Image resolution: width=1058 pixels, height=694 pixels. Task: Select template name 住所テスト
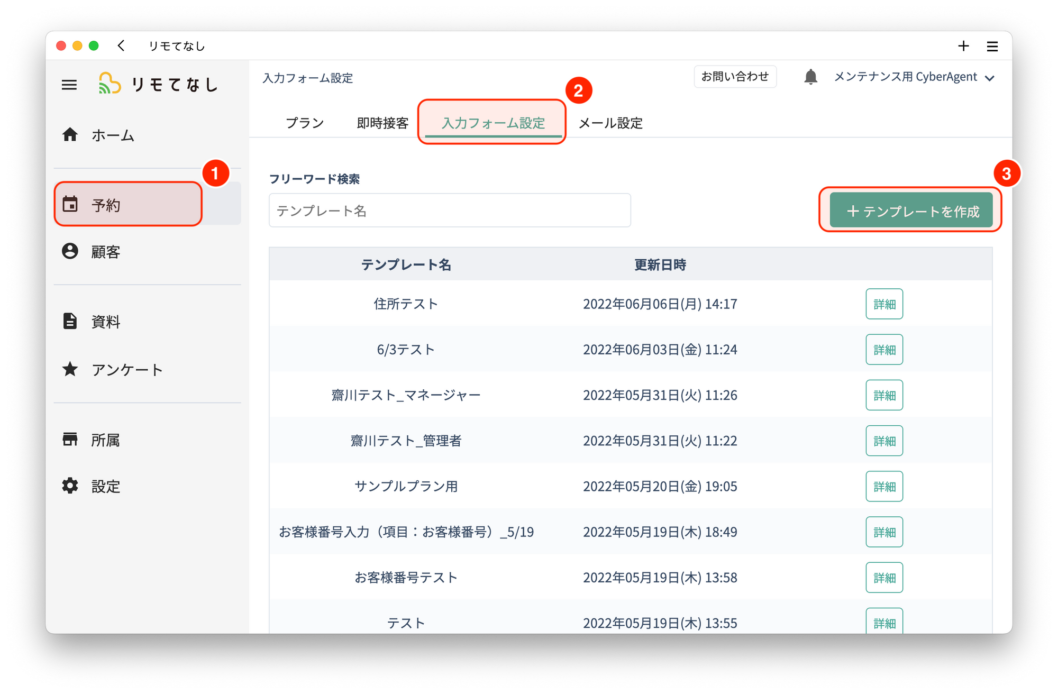tap(406, 304)
